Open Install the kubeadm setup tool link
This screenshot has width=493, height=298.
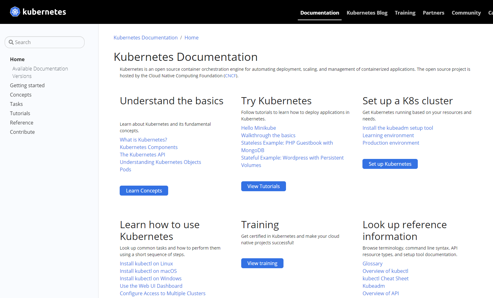tap(398, 128)
